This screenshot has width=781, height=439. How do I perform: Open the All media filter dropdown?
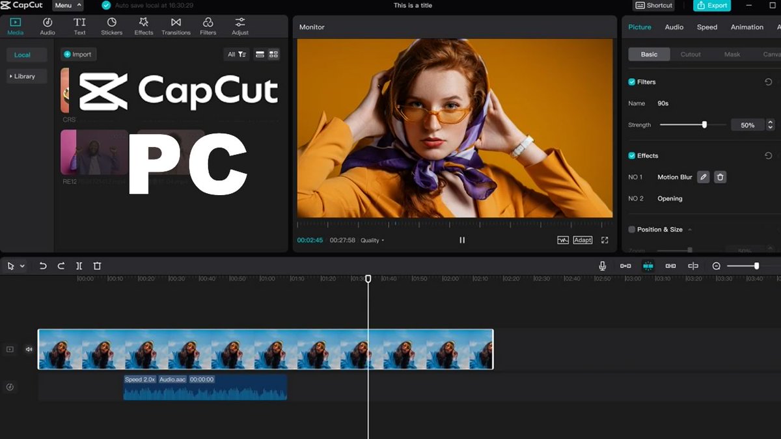(x=236, y=54)
